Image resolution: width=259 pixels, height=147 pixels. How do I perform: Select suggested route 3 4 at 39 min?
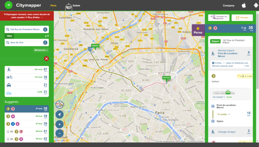pos(27,116)
